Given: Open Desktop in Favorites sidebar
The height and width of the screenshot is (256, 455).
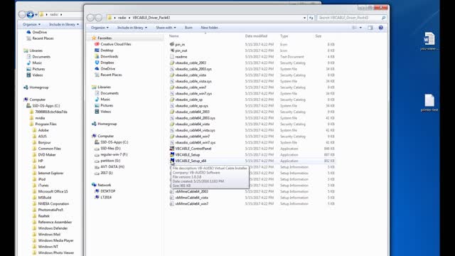Looking at the screenshot, I should tap(104, 50).
